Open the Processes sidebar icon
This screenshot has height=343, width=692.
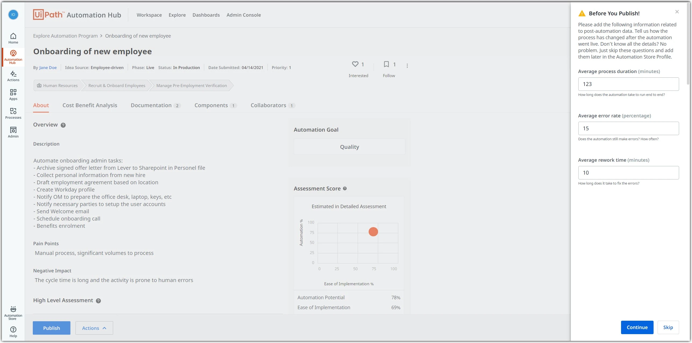click(x=13, y=114)
